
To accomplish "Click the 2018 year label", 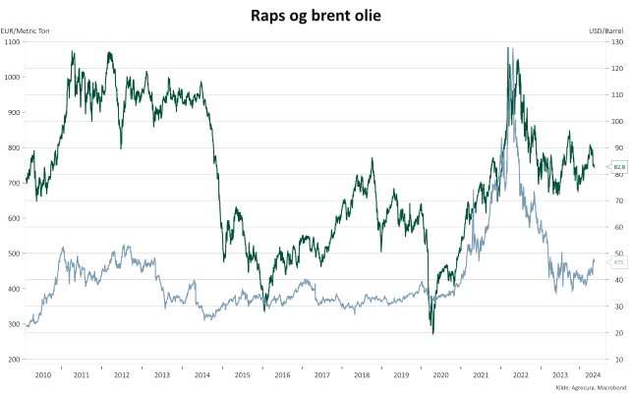I will pos(361,374).
